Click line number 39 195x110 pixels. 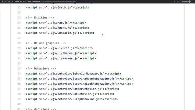click(x=19, y=99)
